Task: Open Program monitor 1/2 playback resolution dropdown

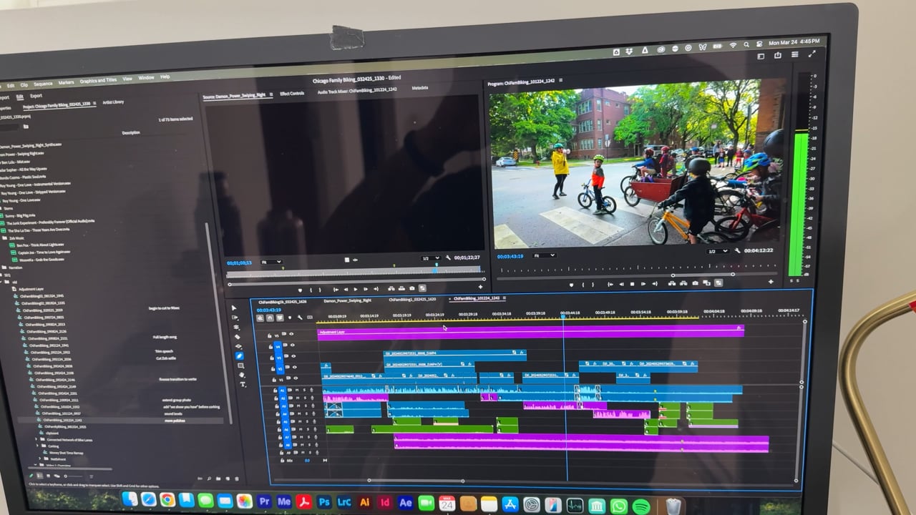Action: tap(716, 251)
